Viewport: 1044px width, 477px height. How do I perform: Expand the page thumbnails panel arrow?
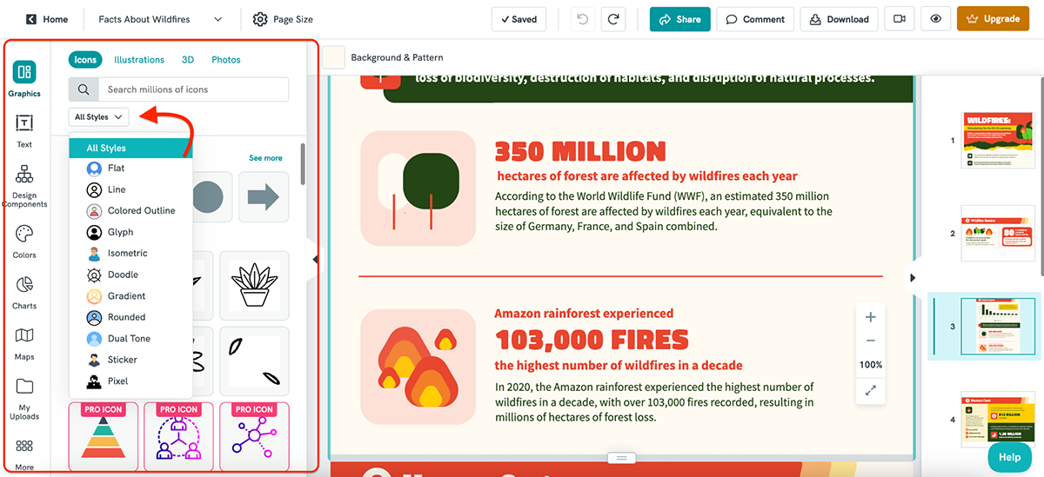913,278
